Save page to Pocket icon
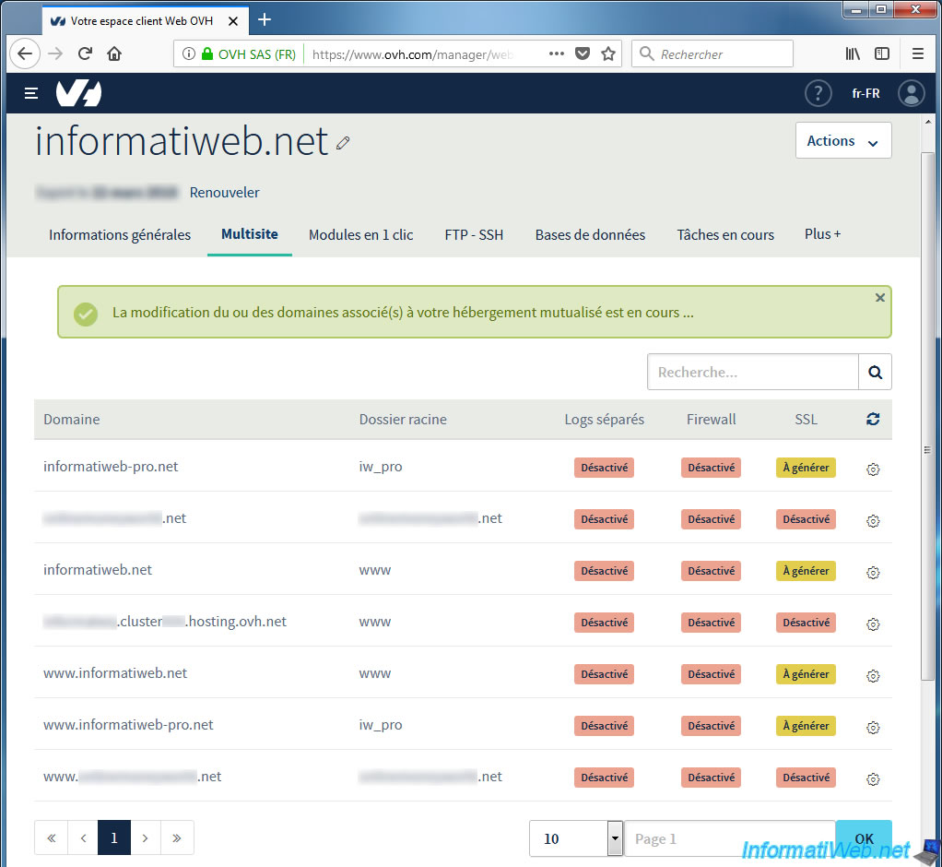 coord(583,53)
